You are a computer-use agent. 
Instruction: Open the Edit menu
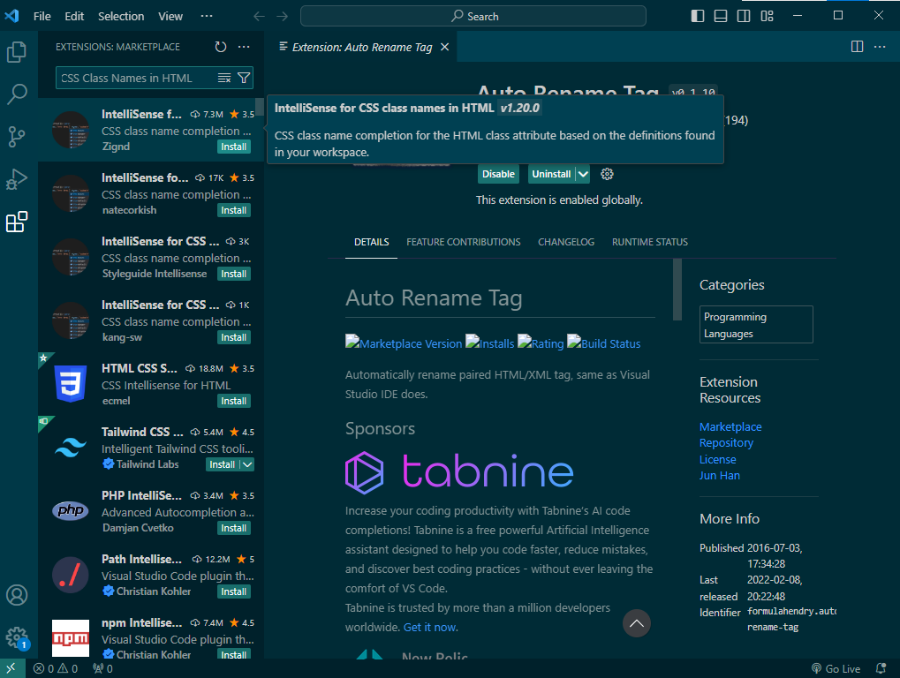pyautogui.click(x=74, y=16)
